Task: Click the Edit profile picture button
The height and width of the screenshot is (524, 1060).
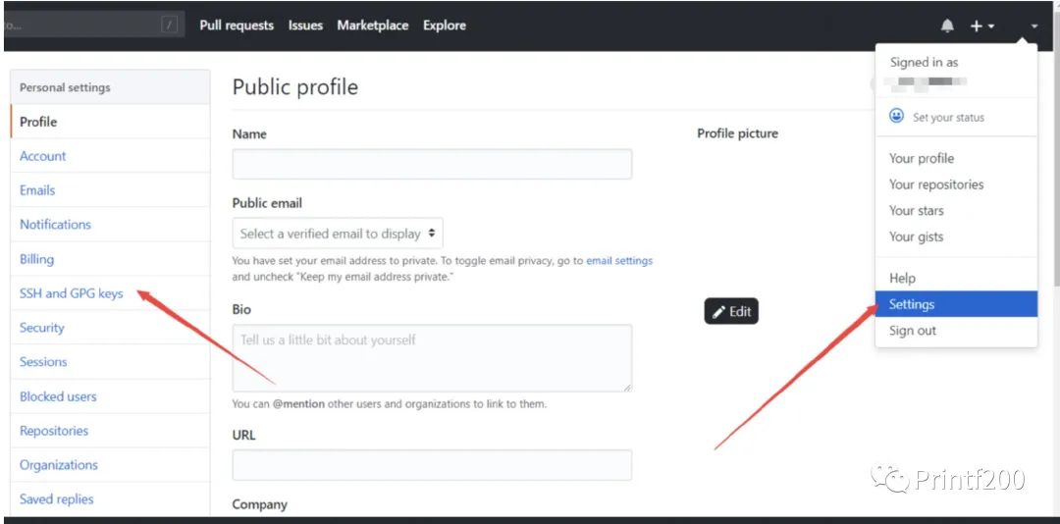Action: pos(731,312)
